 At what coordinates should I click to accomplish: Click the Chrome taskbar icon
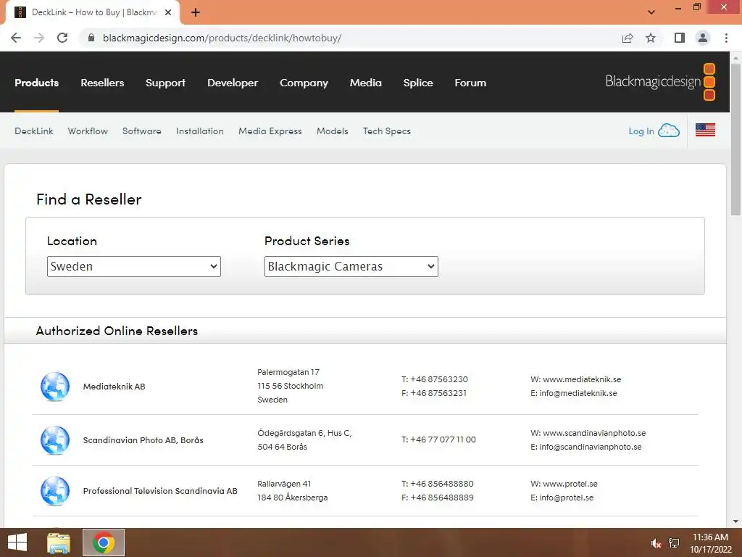click(x=104, y=542)
